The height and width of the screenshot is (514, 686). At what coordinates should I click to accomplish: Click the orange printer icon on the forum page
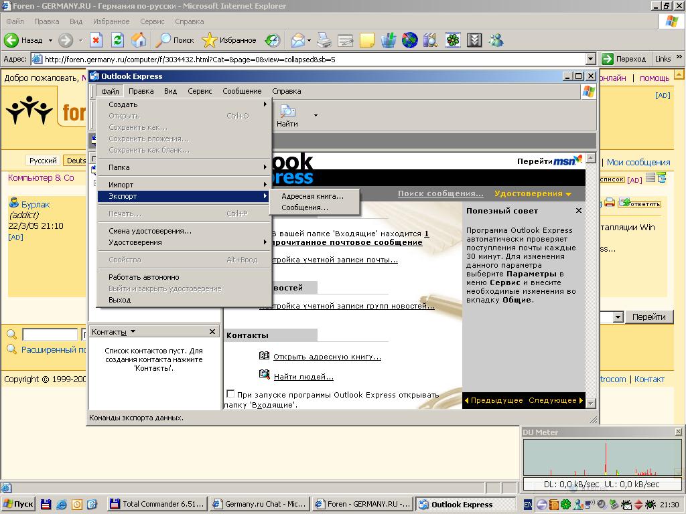pos(610,203)
